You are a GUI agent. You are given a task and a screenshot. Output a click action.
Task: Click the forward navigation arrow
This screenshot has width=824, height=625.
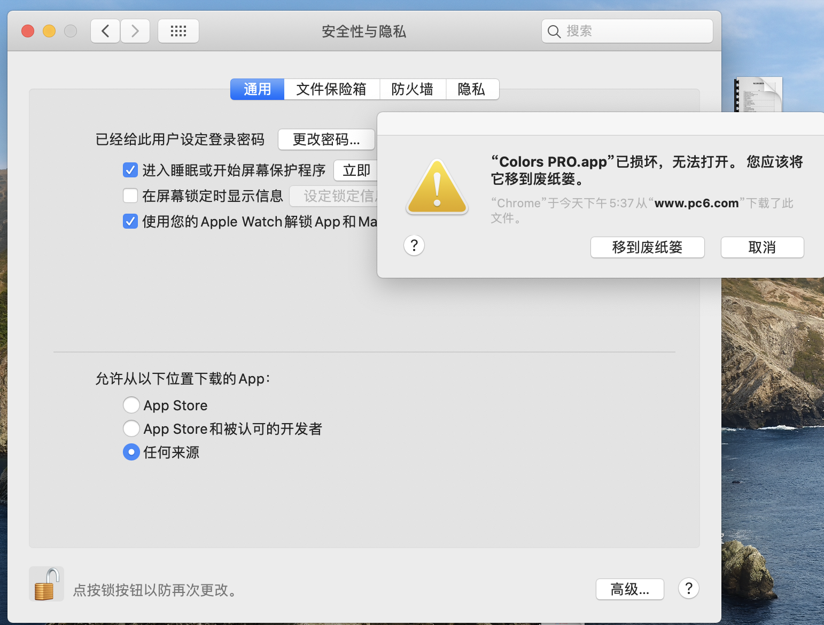click(x=135, y=30)
